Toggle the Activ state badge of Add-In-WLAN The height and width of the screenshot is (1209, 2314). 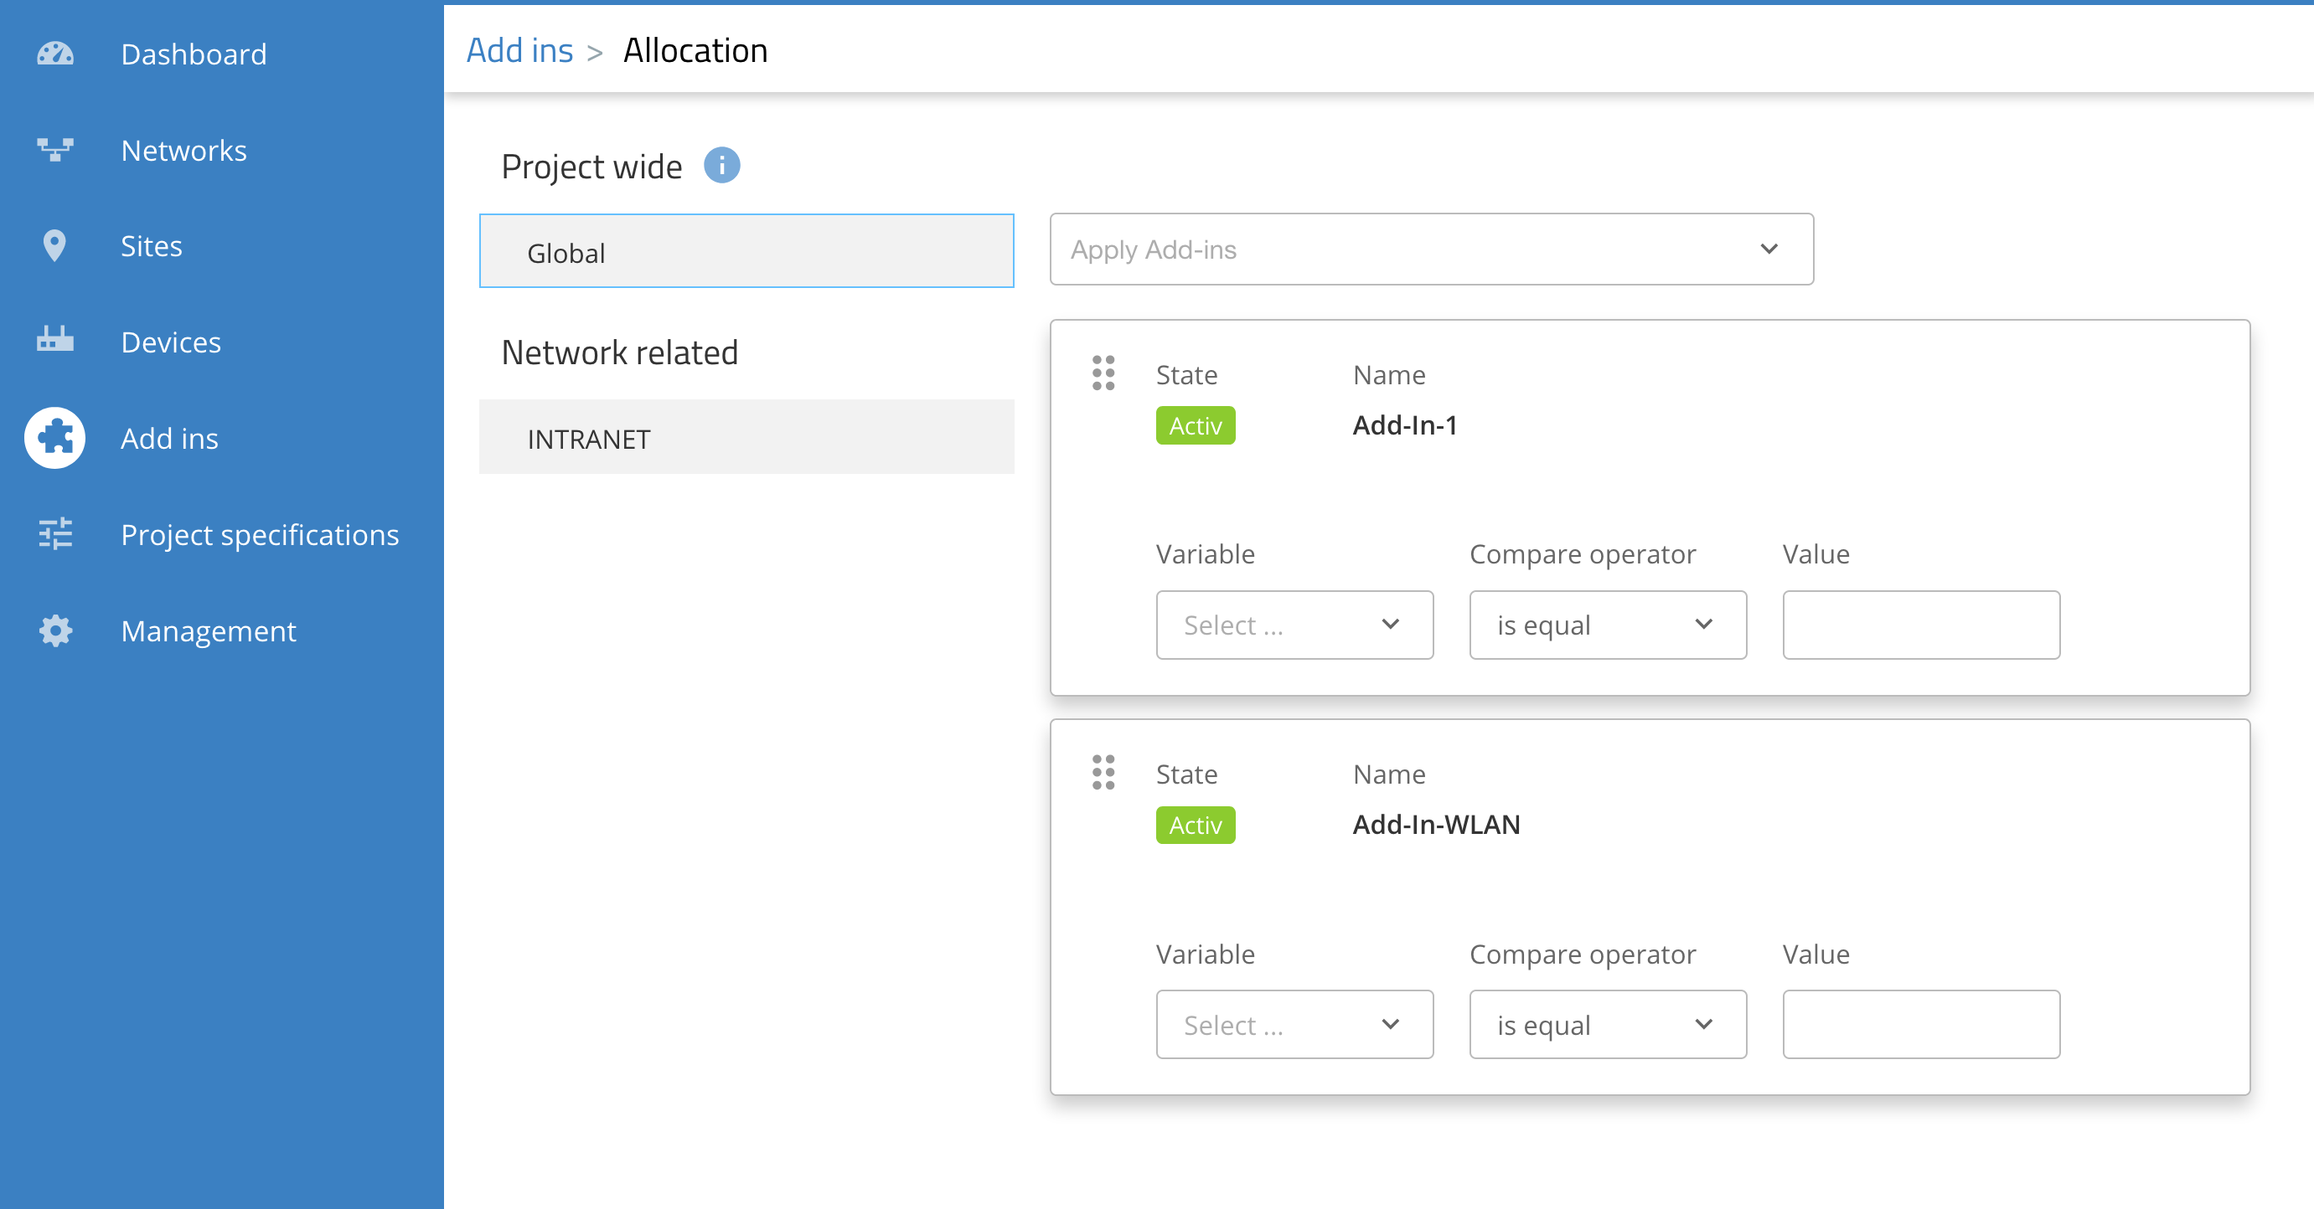coord(1195,825)
